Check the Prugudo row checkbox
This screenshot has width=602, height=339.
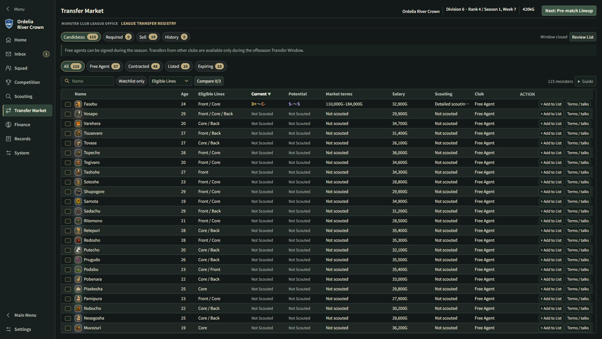click(68, 260)
